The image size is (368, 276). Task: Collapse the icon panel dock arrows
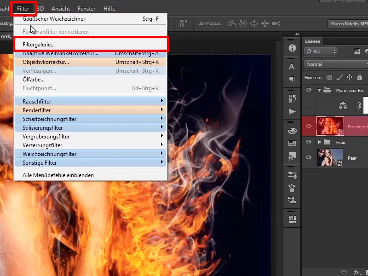click(297, 34)
